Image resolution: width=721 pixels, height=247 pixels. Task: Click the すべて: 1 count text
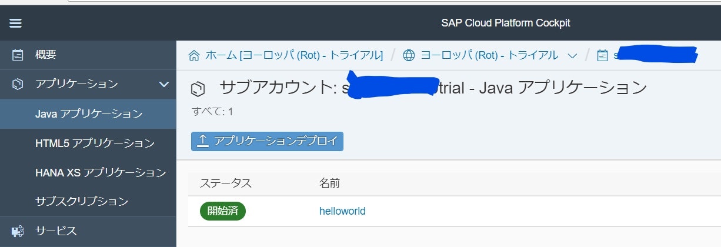pos(212,111)
